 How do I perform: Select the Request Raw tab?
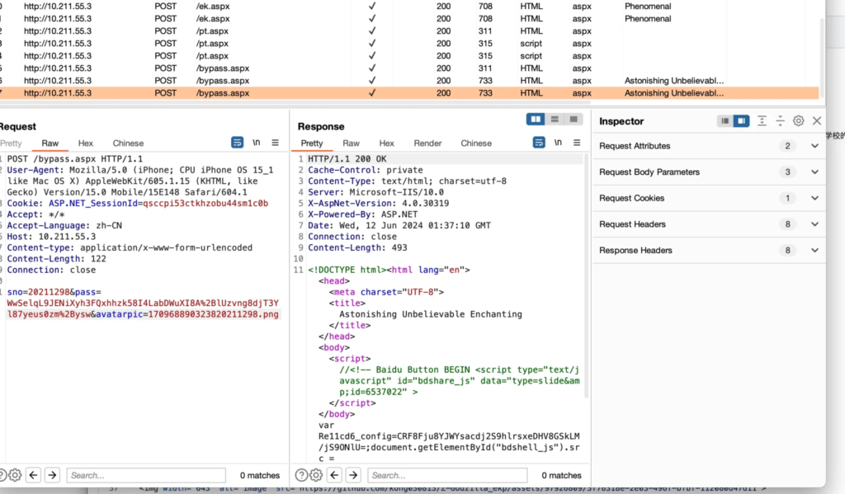click(50, 143)
